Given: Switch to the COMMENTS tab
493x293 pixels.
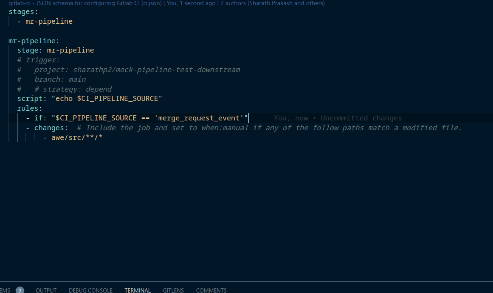Looking at the screenshot, I should [x=211, y=290].
